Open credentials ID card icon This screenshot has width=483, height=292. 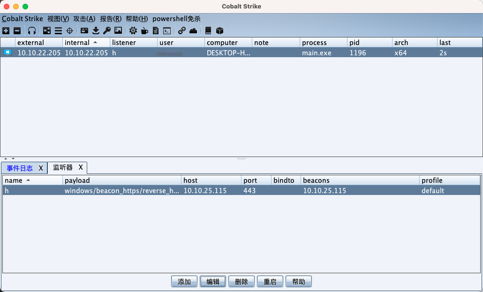(x=84, y=30)
